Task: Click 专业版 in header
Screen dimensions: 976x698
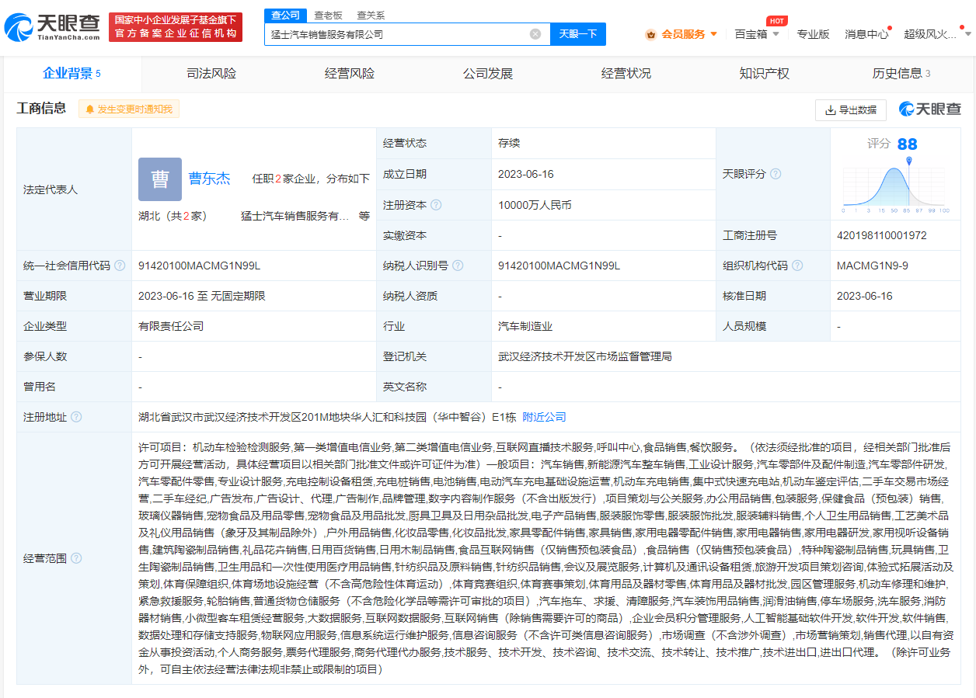Action: [813, 34]
